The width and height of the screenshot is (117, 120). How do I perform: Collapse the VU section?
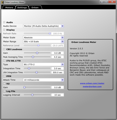[4, 84]
